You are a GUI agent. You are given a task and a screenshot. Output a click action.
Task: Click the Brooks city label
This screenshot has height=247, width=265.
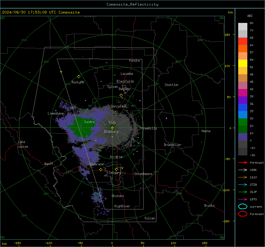click(209, 206)
